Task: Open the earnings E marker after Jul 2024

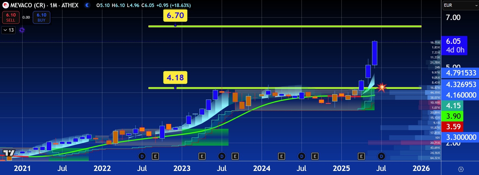Action: [x=315, y=156]
